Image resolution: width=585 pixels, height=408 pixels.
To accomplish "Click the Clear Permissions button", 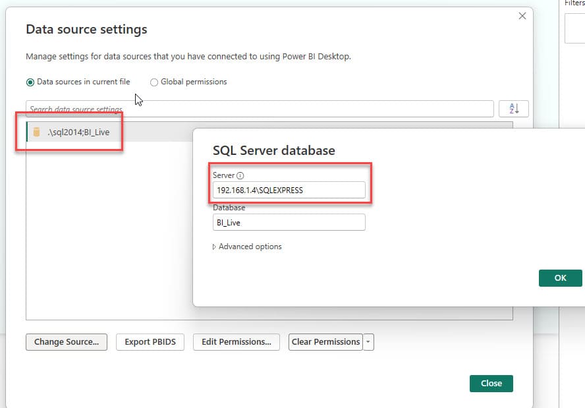I will coord(325,342).
